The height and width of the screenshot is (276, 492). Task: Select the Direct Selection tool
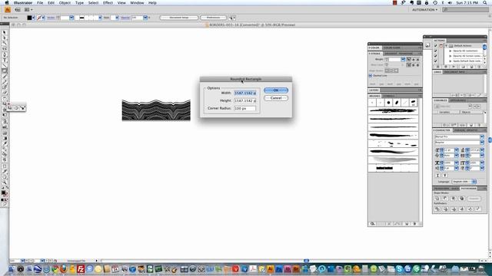(5, 38)
